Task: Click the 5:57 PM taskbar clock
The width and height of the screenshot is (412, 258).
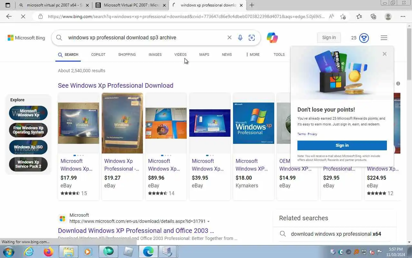Action: coord(395,249)
